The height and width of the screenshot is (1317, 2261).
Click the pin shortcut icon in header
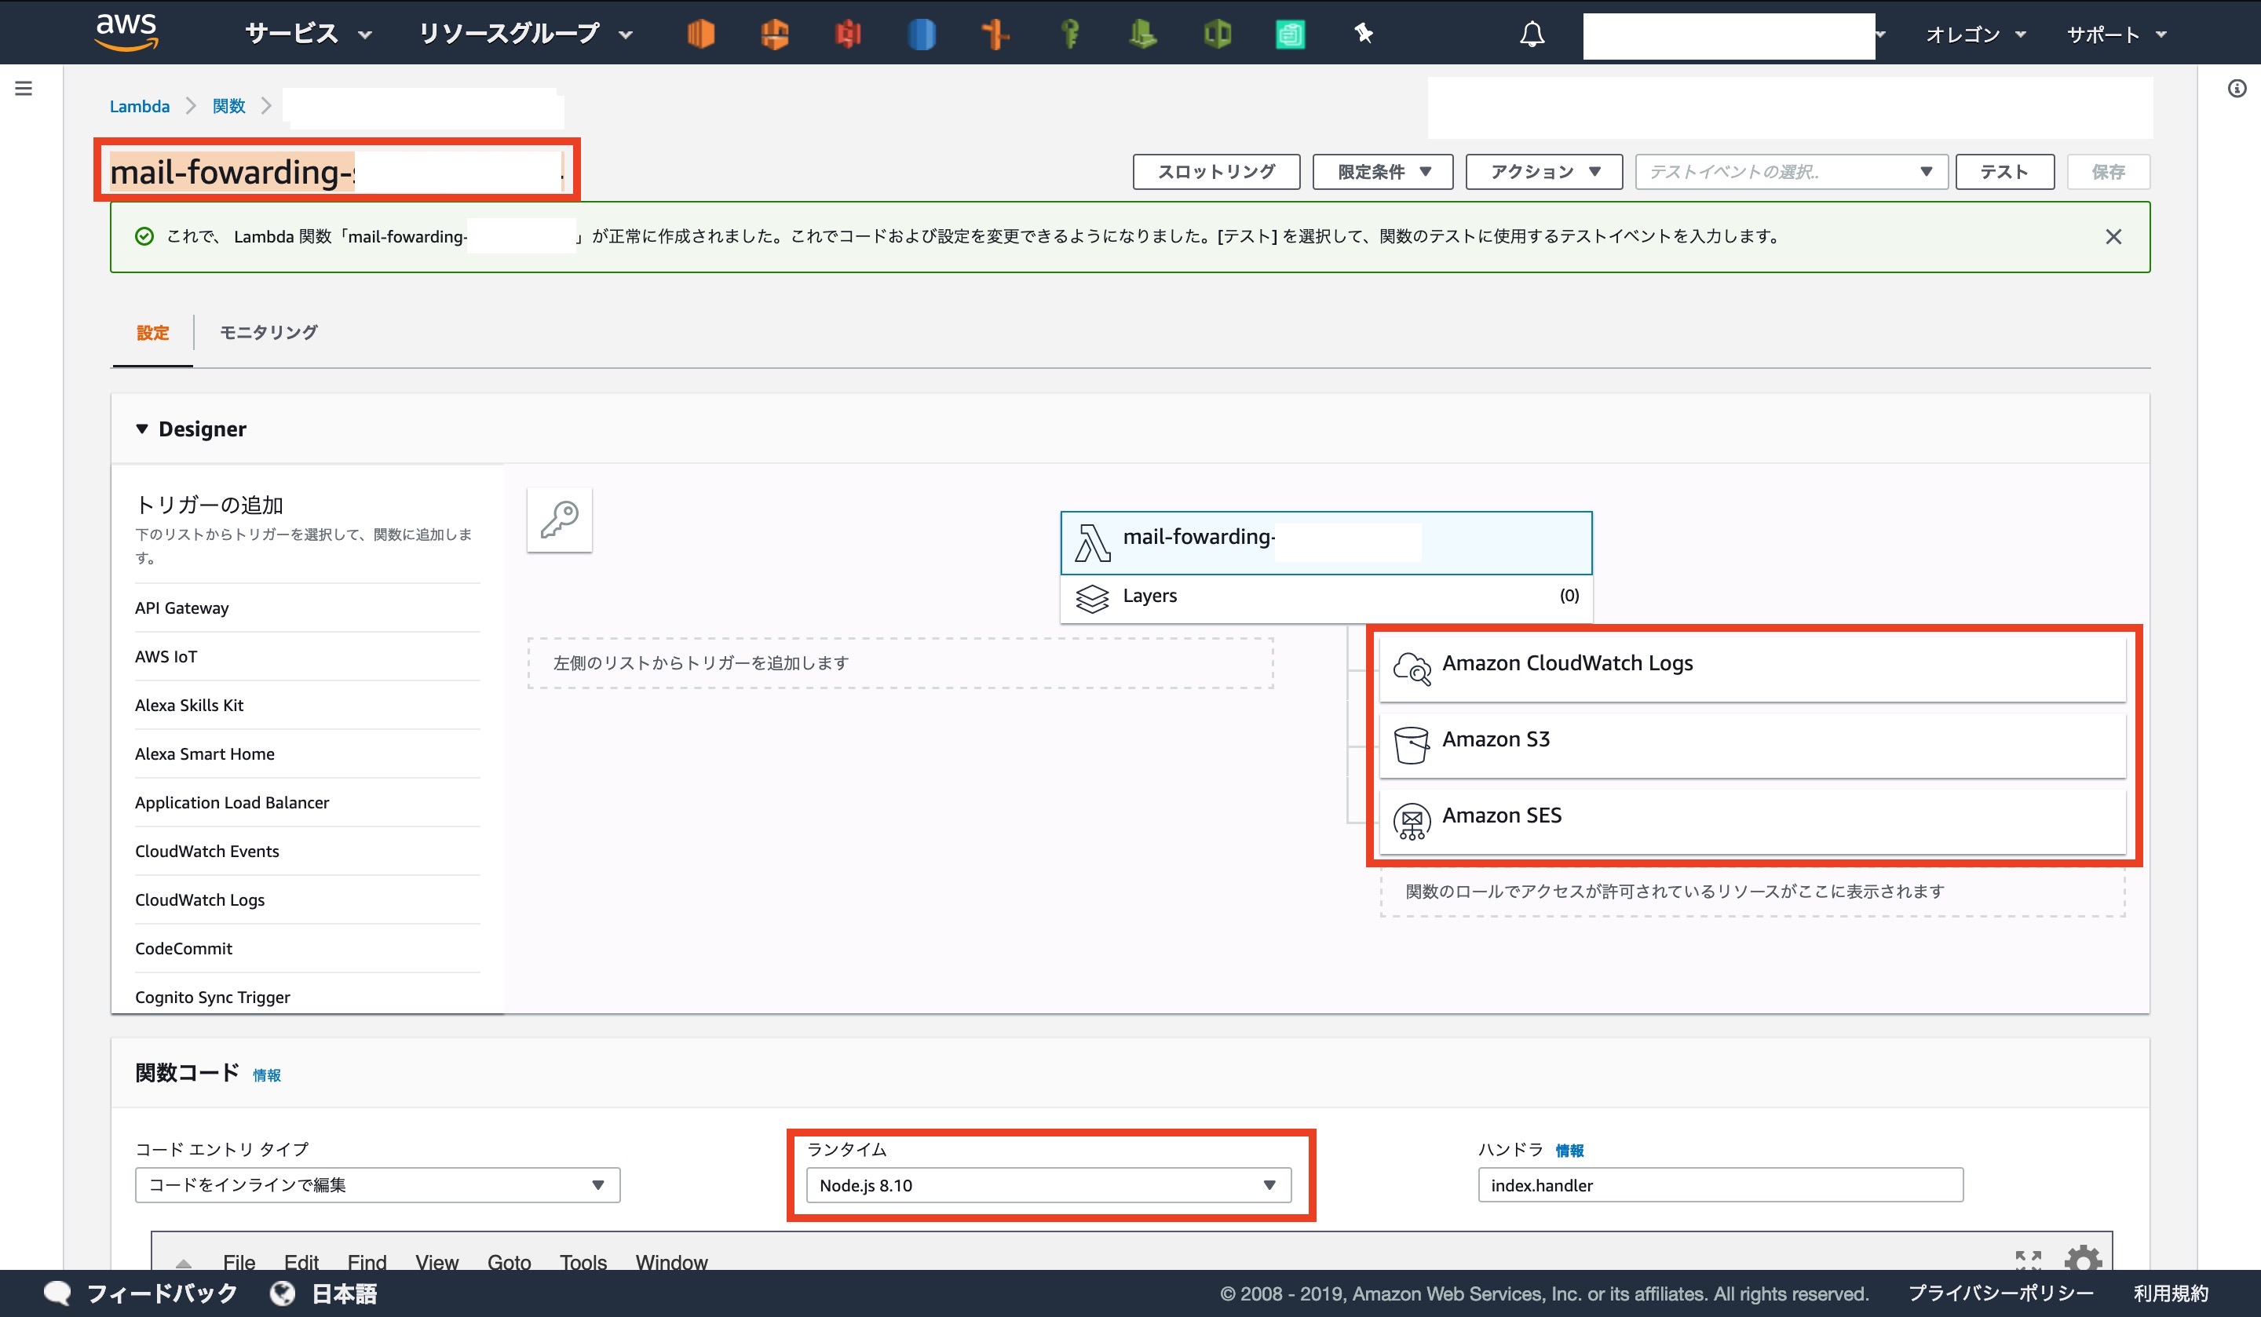click(1364, 34)
